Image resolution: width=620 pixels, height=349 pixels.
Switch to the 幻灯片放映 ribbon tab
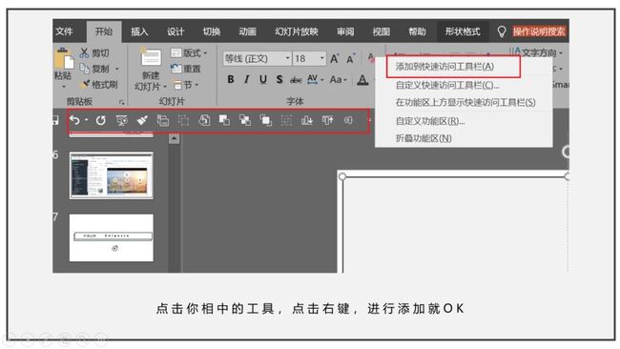(297, 31)
